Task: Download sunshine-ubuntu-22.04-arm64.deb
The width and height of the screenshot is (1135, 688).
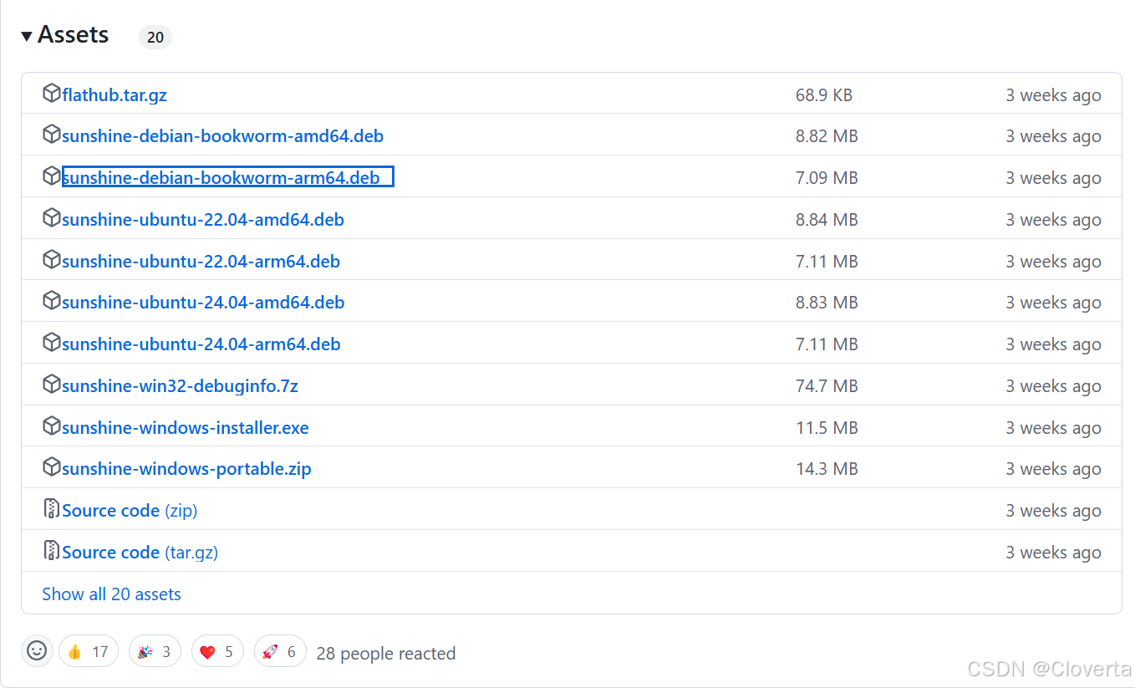Action: pyautogui.click(x=201, y=262)
